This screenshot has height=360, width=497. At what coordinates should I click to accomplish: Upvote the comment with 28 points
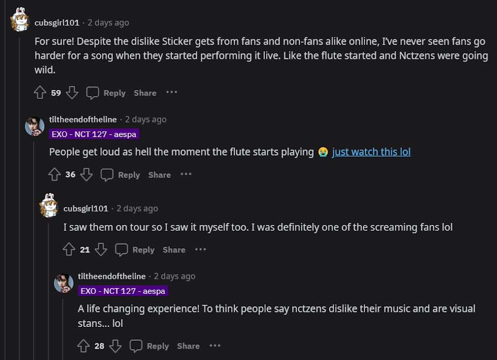tap(83, 346)
